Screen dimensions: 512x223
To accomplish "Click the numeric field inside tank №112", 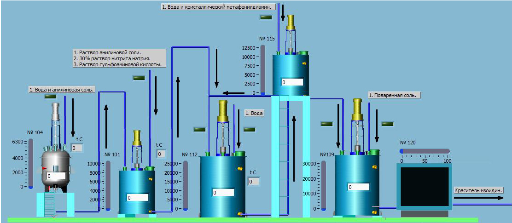I will point(223,192).
